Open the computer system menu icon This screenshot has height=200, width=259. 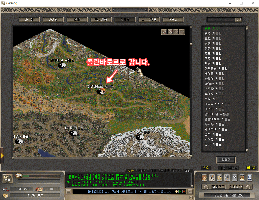[x=250, y=178]
